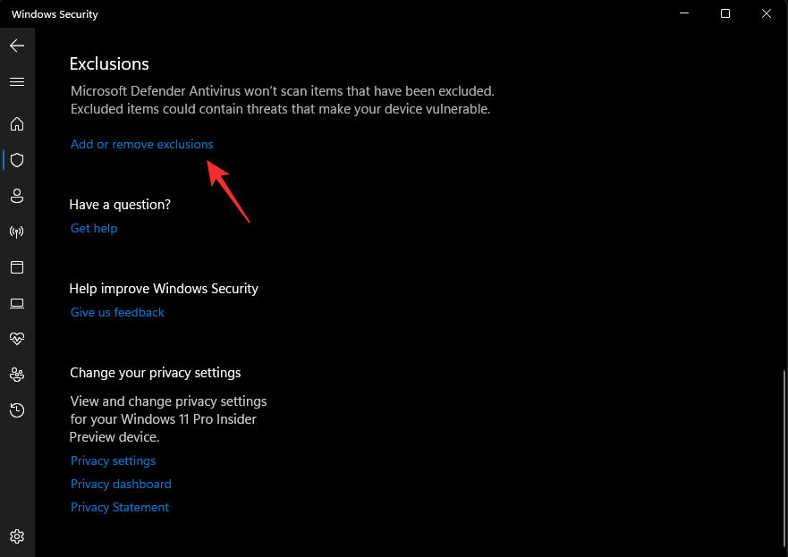Screen dimensions: 788x557
Task: Open Protection history clock icon
Action: click(x=17, y=410)
